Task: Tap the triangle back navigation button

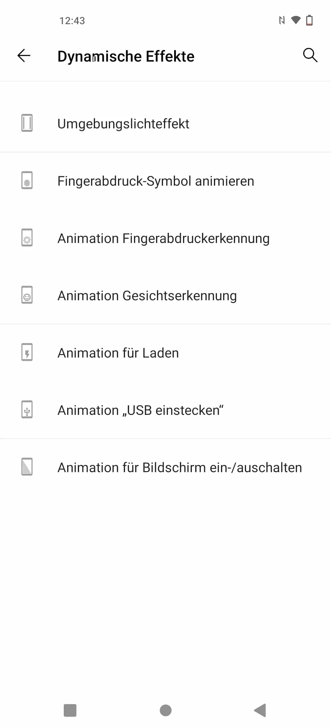Action: (260, 710)
